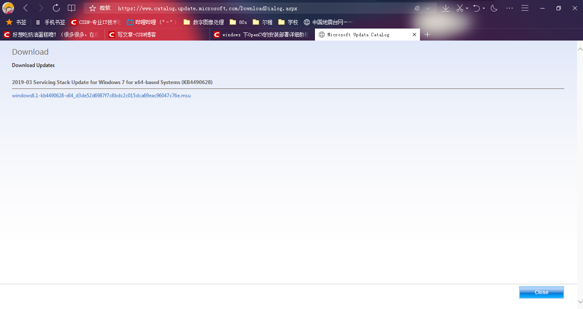Click the address bar URL field
Screen dimensions: 583x309
tap(256, 9)
